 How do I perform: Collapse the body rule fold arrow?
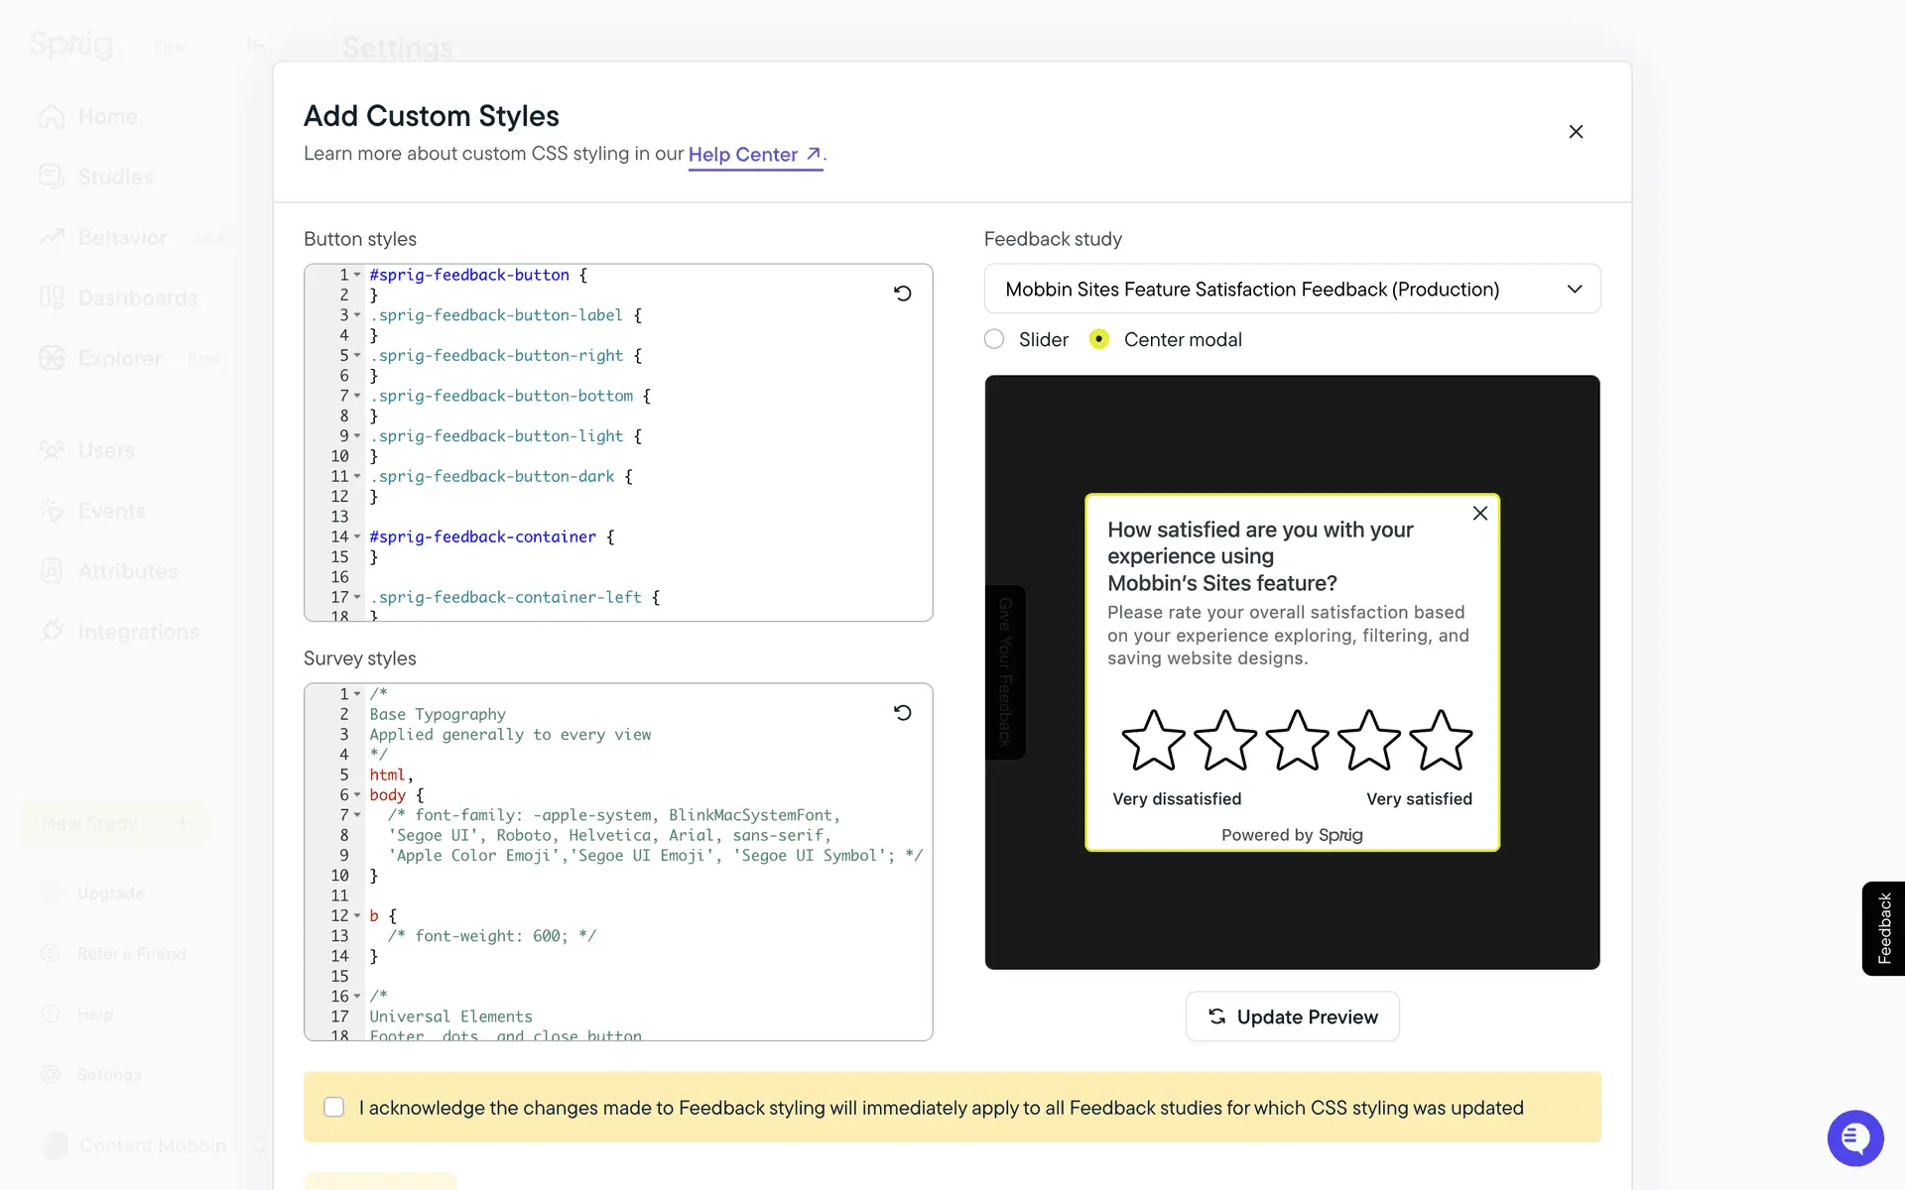pyautogui.click(x=357, y=795)
